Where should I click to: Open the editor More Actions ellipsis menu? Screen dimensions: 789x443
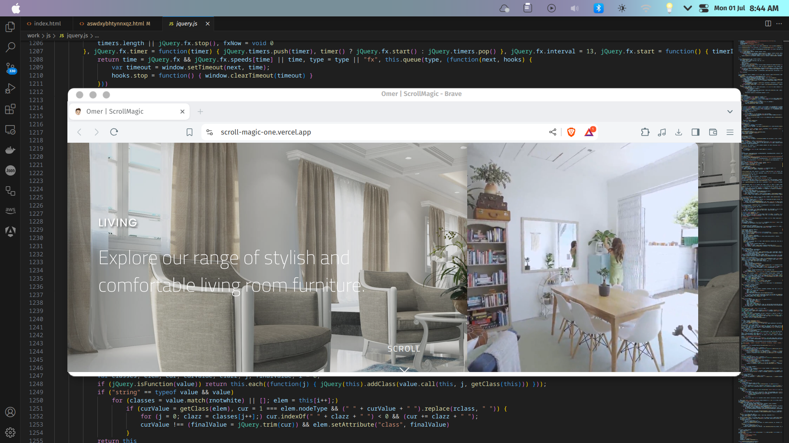pos(779,23)
